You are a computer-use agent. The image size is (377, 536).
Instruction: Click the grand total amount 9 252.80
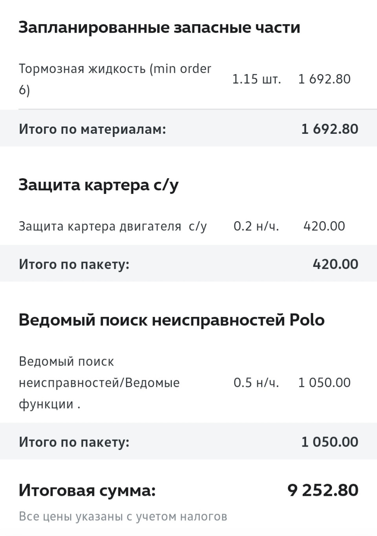pyautogui.click(x=323, y=490)
